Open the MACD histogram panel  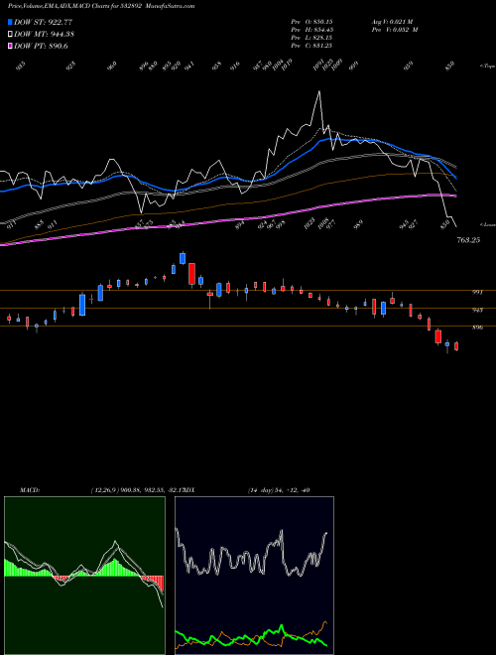pyautogui.click(x=84, y=576)
